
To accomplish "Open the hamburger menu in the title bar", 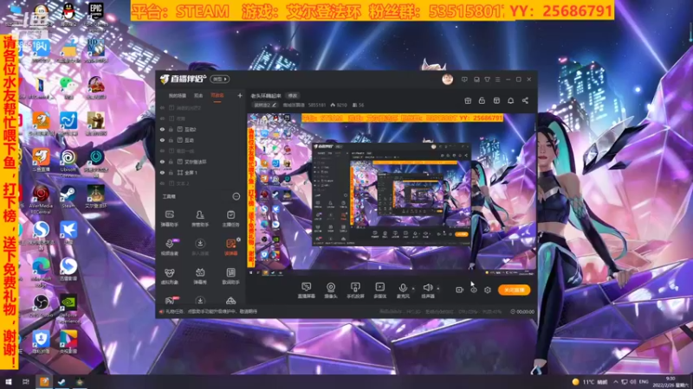I will pyautogui.click(x=497, y=80).
